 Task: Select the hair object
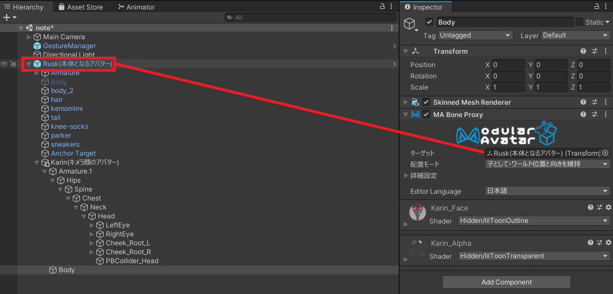tap(57, 100)
